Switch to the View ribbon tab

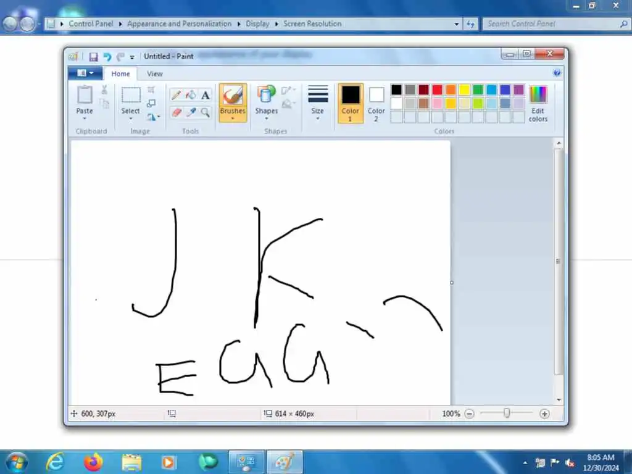pos(155,74)
